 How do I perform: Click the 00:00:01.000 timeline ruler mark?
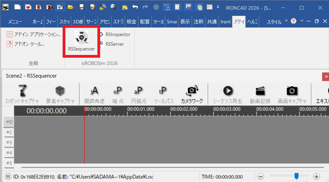[x=140, y=109]
